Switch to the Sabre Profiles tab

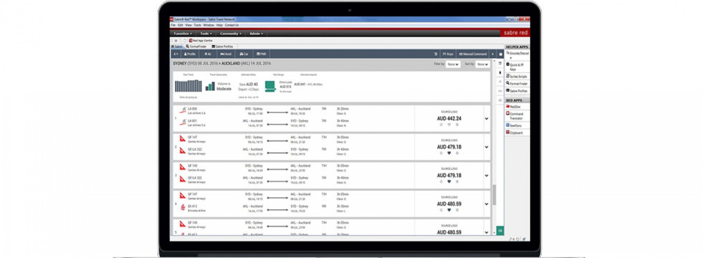tap(222, 47)
